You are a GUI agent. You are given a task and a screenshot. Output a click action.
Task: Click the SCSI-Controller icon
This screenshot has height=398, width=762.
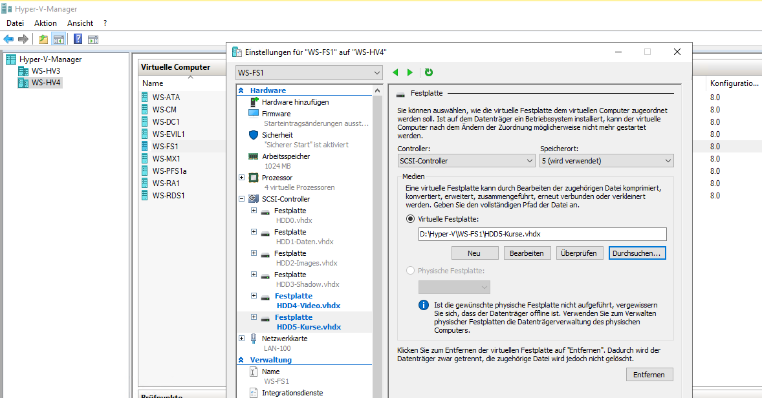pos(254,199)
